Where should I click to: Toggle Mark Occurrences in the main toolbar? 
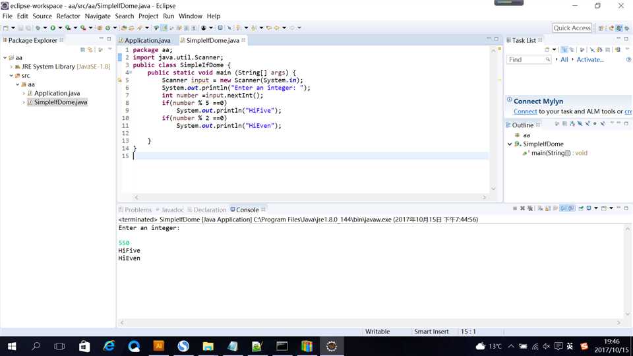coord(165,28)
